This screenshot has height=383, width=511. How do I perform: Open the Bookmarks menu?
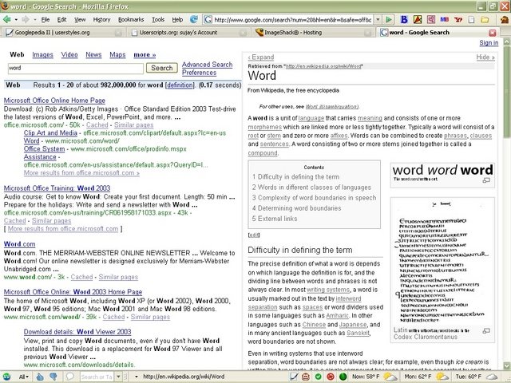point(131,19)
